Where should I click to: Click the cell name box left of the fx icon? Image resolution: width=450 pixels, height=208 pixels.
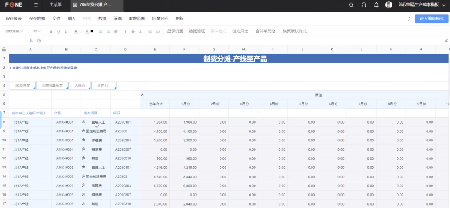(13, 41)
